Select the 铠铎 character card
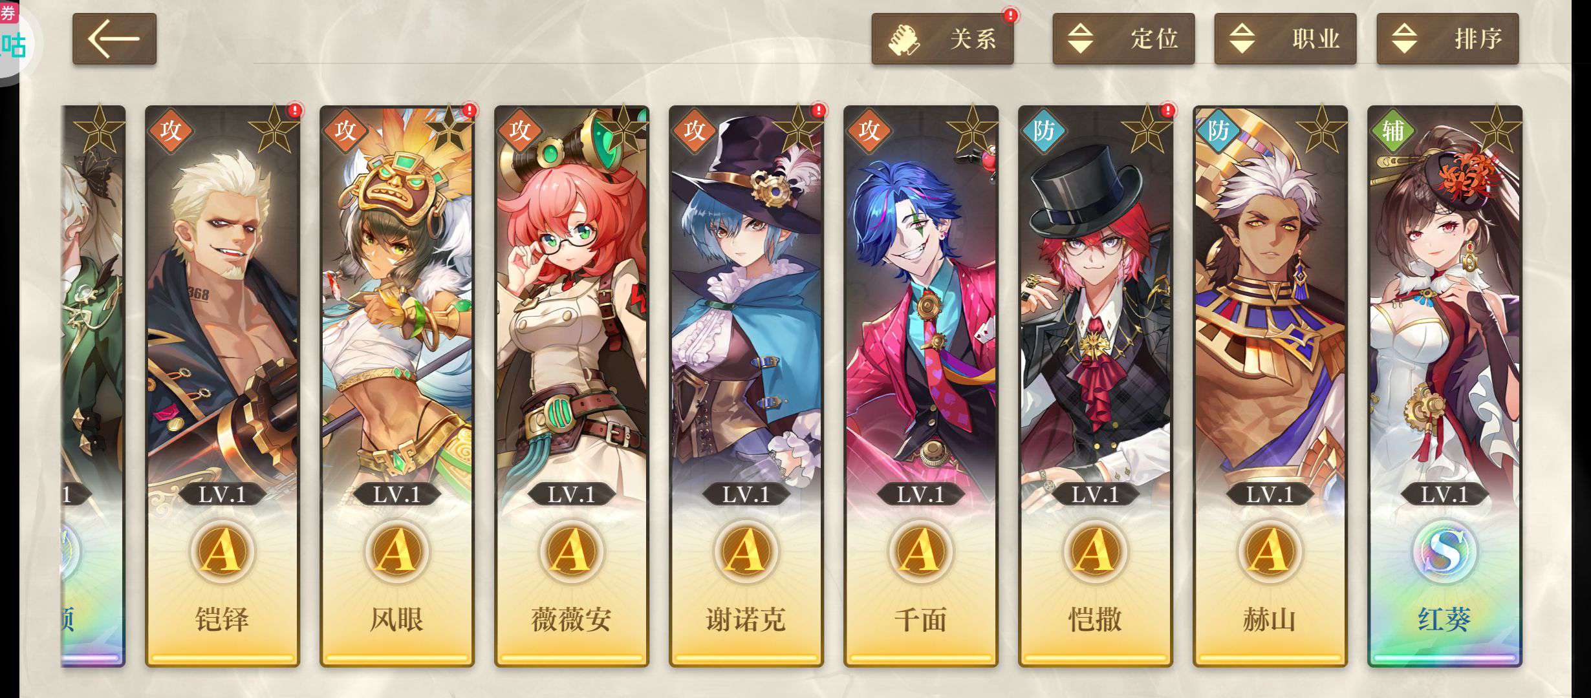Image resolution: width=1591 pixels, height=698 pixels. (x=222, y=386)
